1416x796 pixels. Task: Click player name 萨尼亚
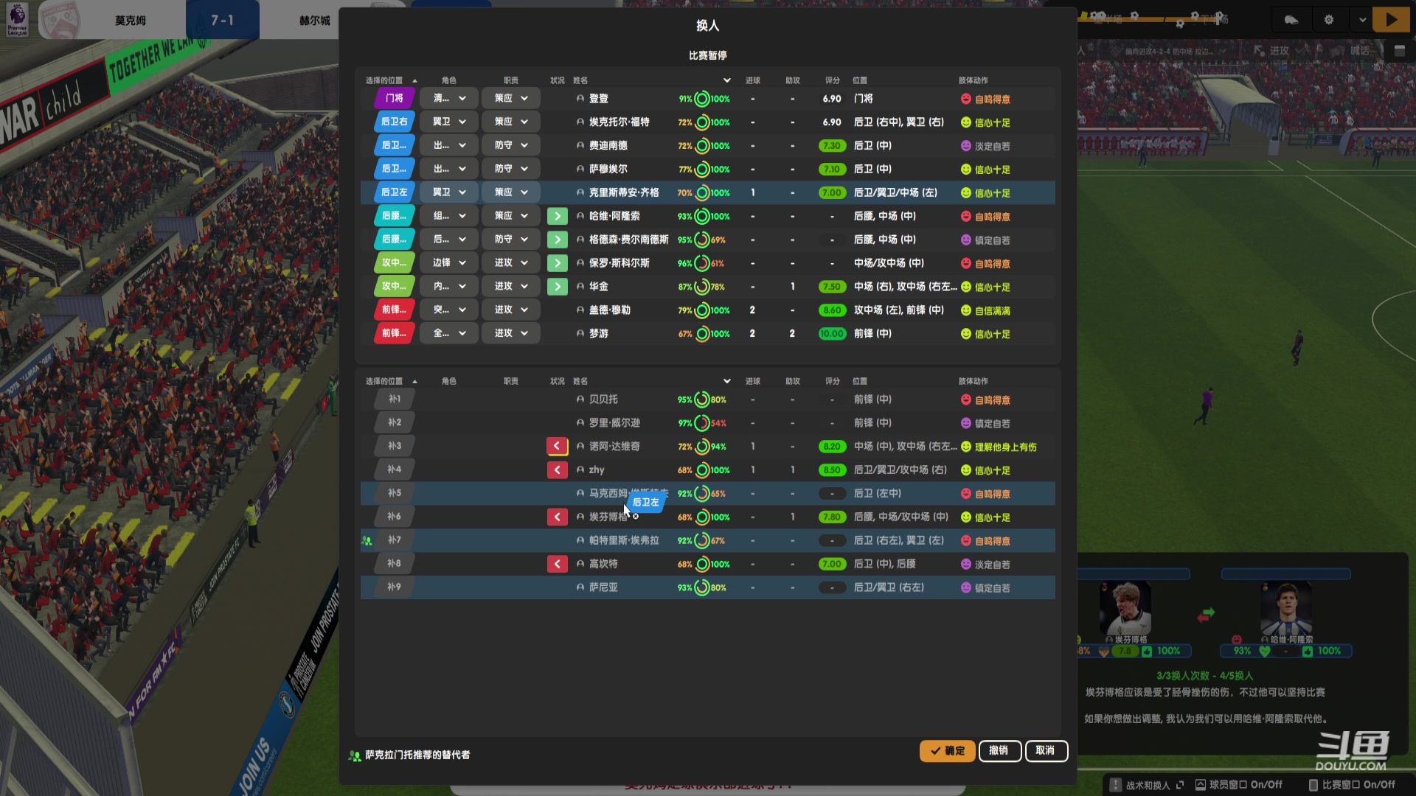click(x=603, y=587)
